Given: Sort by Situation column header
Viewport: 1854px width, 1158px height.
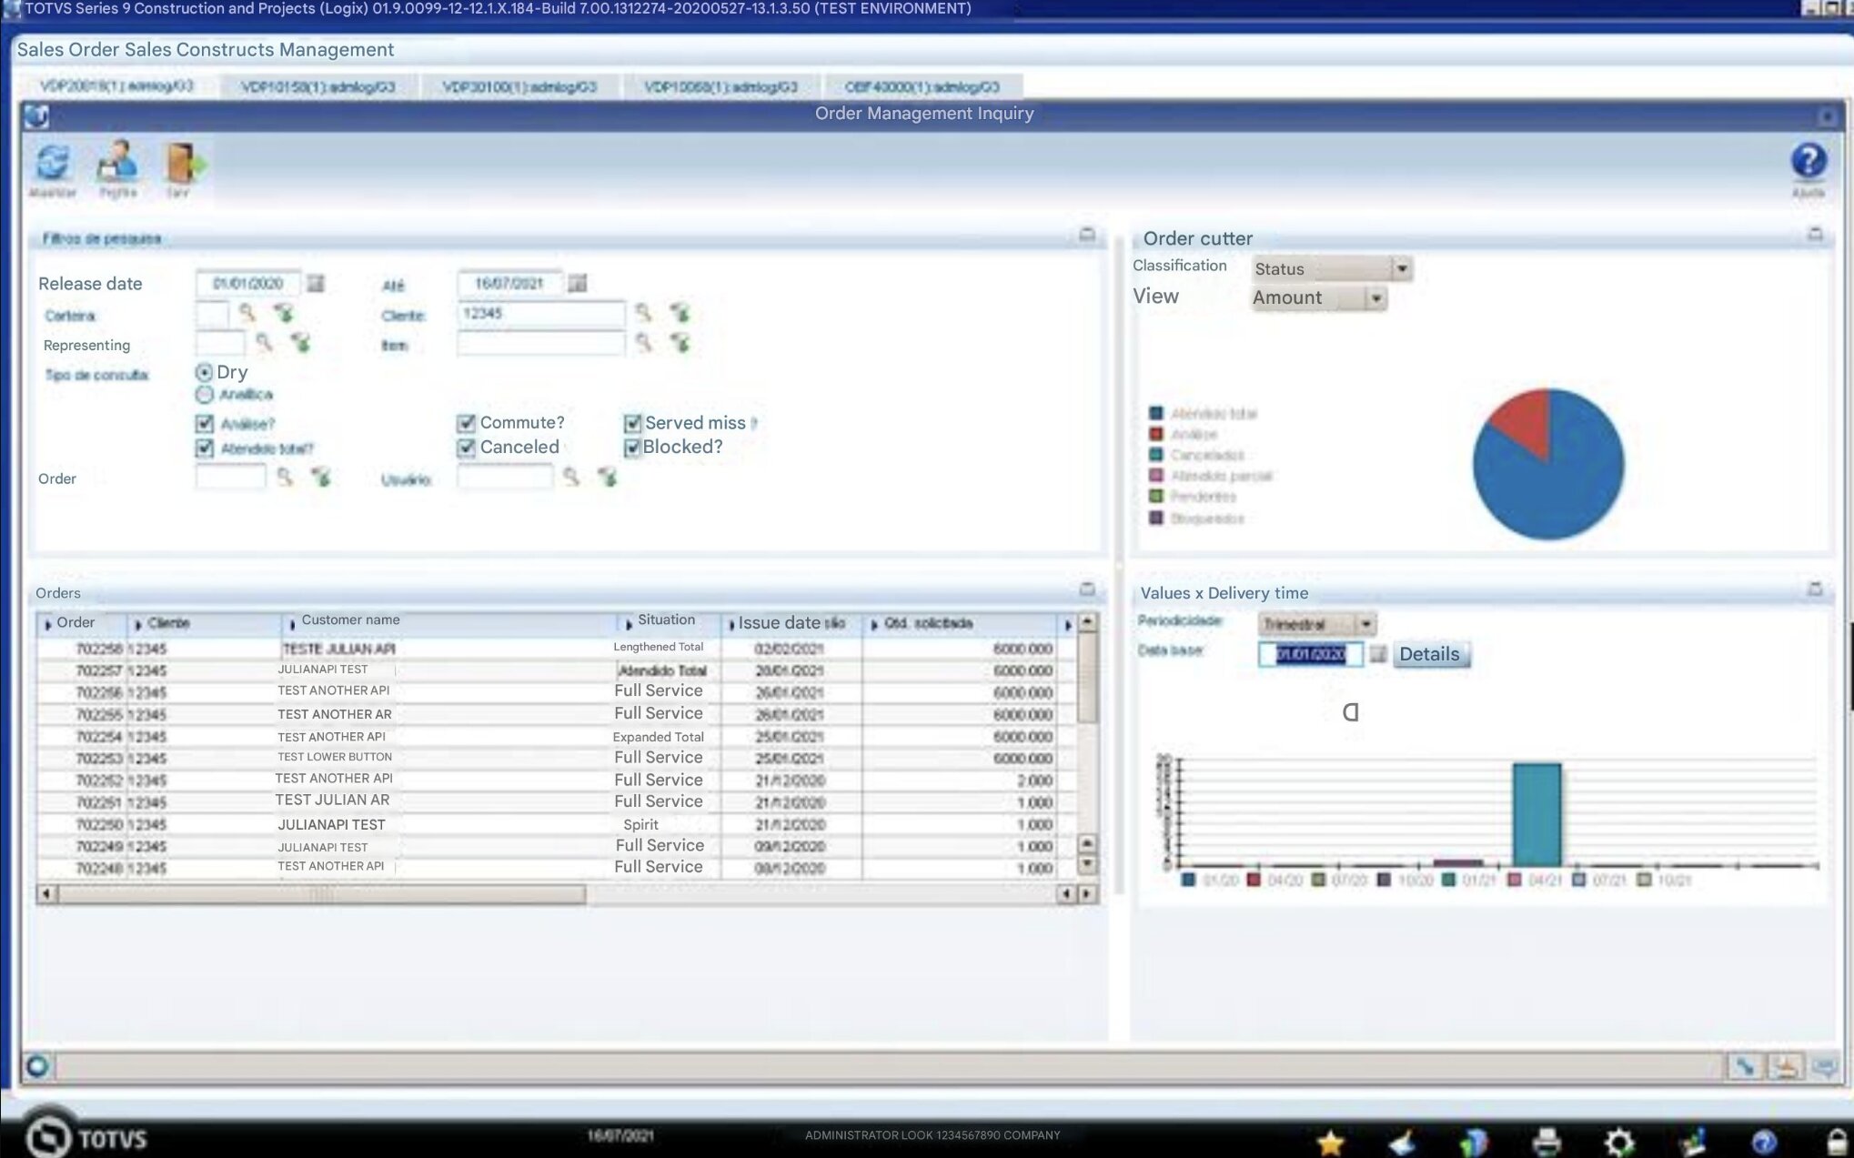Looking at the screenshot, I should point(665,621).
